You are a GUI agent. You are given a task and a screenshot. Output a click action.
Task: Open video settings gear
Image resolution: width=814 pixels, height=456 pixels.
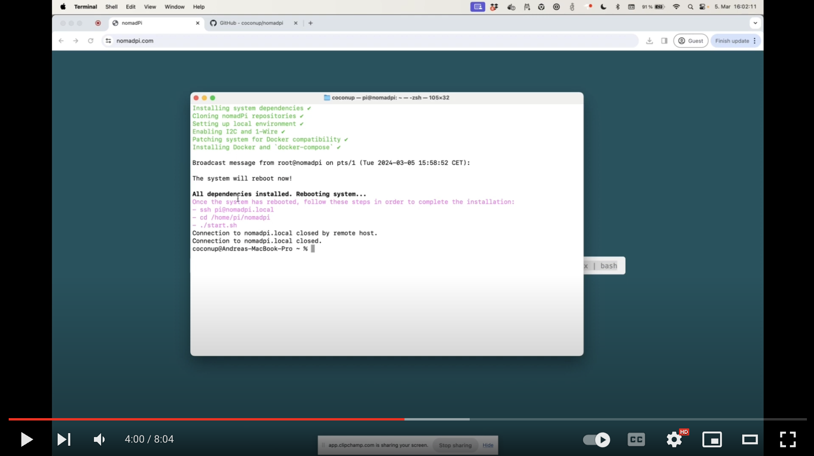coord(674,439)
